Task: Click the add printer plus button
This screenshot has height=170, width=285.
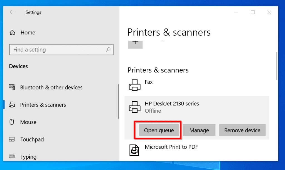Action: [x=135, y=45]
